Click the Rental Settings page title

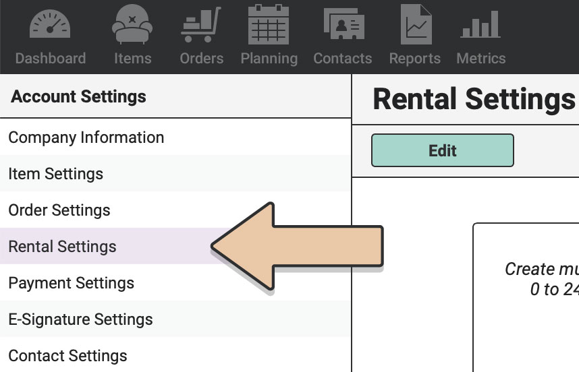point(474,99)
